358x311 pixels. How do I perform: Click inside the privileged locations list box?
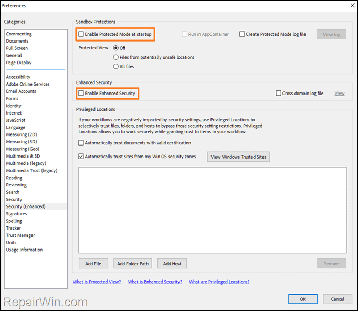[x=213, y=210]
